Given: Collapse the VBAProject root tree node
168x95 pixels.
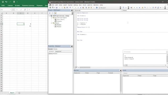Looking at the screenshot, I should point(49,16).
